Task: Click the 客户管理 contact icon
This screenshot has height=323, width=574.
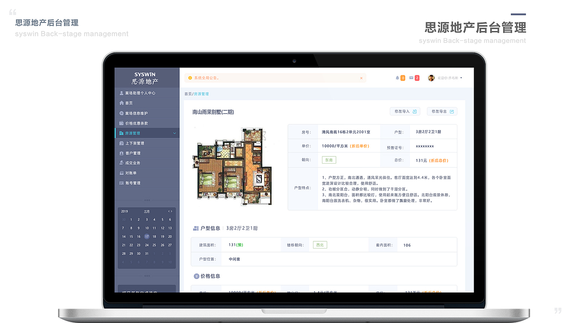Action: (x=121, y=153)
